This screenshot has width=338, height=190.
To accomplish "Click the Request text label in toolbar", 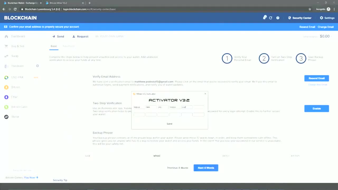I will click(83, 36).
